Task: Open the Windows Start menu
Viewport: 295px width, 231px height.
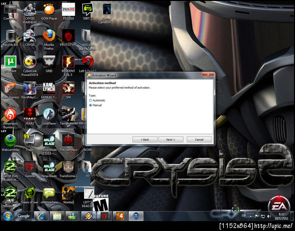Action: (x=7, y=216)
